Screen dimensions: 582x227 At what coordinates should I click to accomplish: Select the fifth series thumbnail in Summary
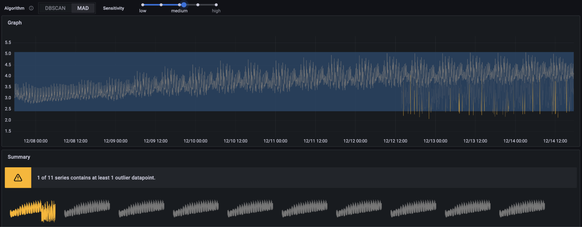250,208
